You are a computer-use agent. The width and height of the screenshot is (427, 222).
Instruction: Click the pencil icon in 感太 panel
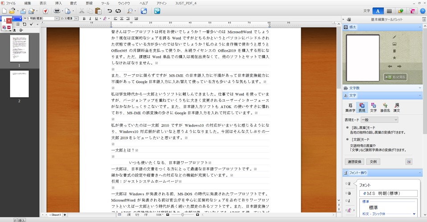click(x=394, y=37)
